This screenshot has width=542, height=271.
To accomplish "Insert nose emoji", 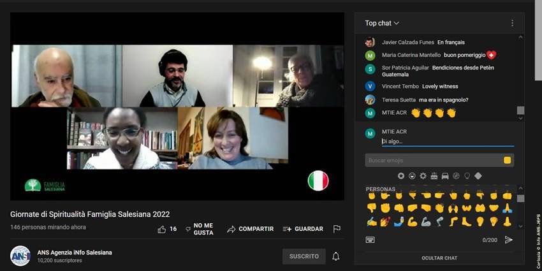I will tap(507, 221).
